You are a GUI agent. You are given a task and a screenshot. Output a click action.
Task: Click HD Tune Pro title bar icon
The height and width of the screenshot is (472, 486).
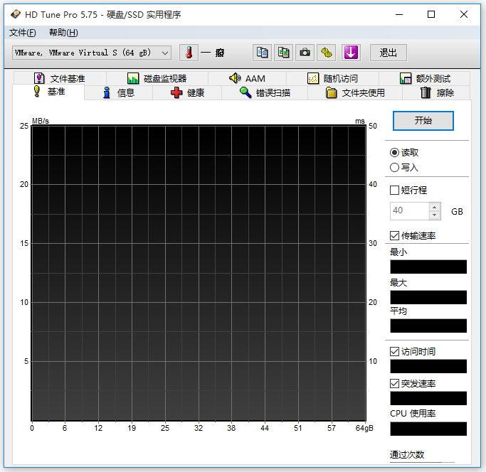tap(16, 14)
